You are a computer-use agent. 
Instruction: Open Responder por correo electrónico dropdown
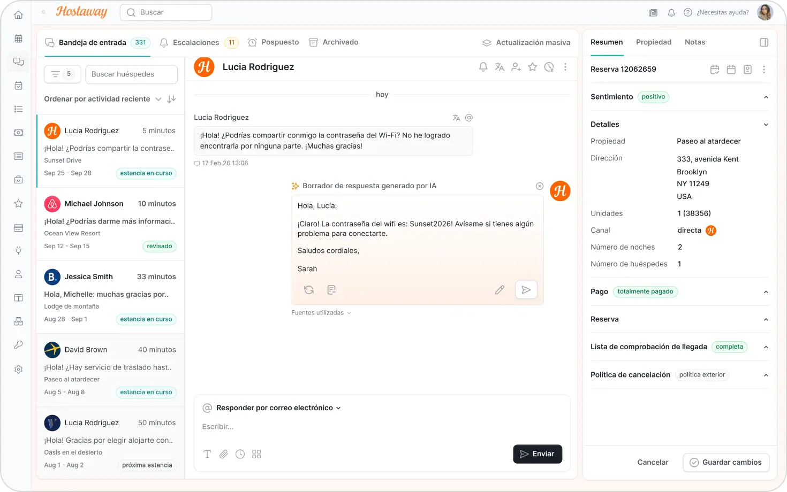[x=278, y=408]
